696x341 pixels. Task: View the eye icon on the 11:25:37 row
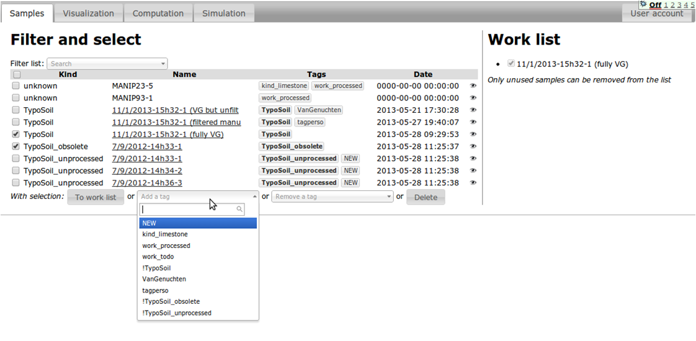473,146
